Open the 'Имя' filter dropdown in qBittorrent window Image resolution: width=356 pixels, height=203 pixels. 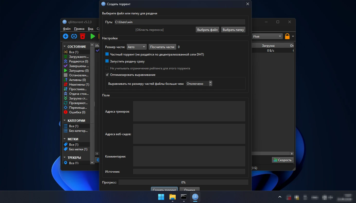[267, 36]
